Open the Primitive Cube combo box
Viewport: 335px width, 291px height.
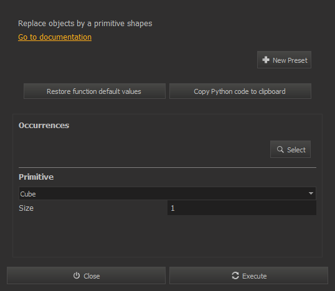[x=167, y=193]
